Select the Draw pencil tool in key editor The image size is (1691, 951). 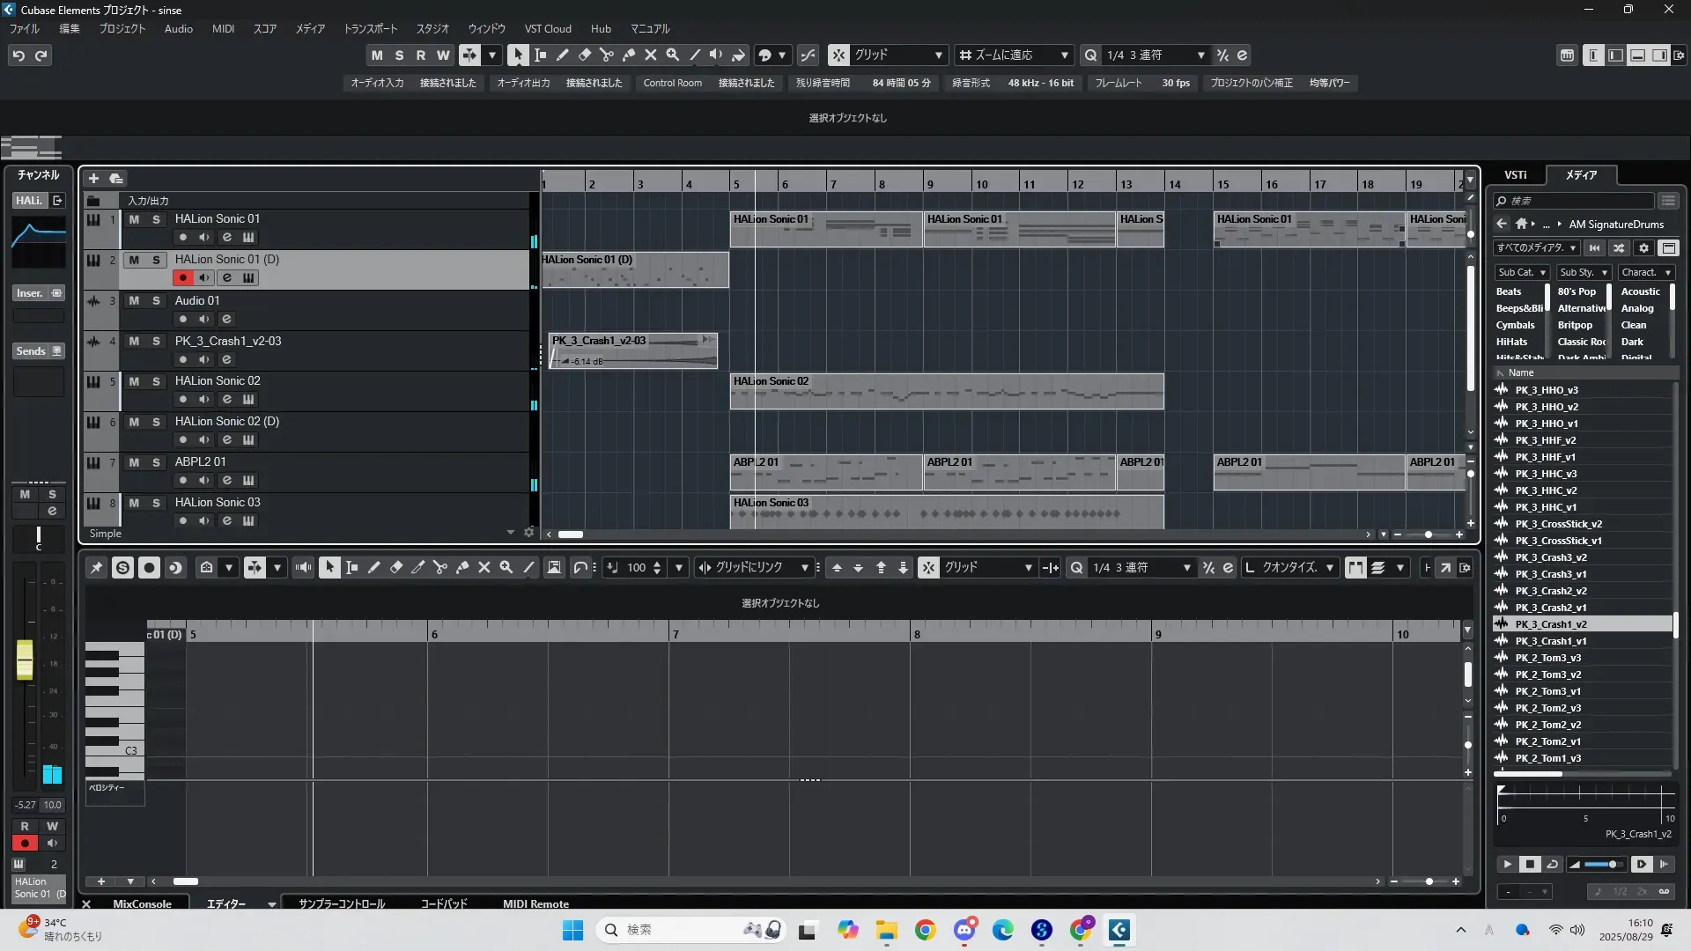pos(373,568)
